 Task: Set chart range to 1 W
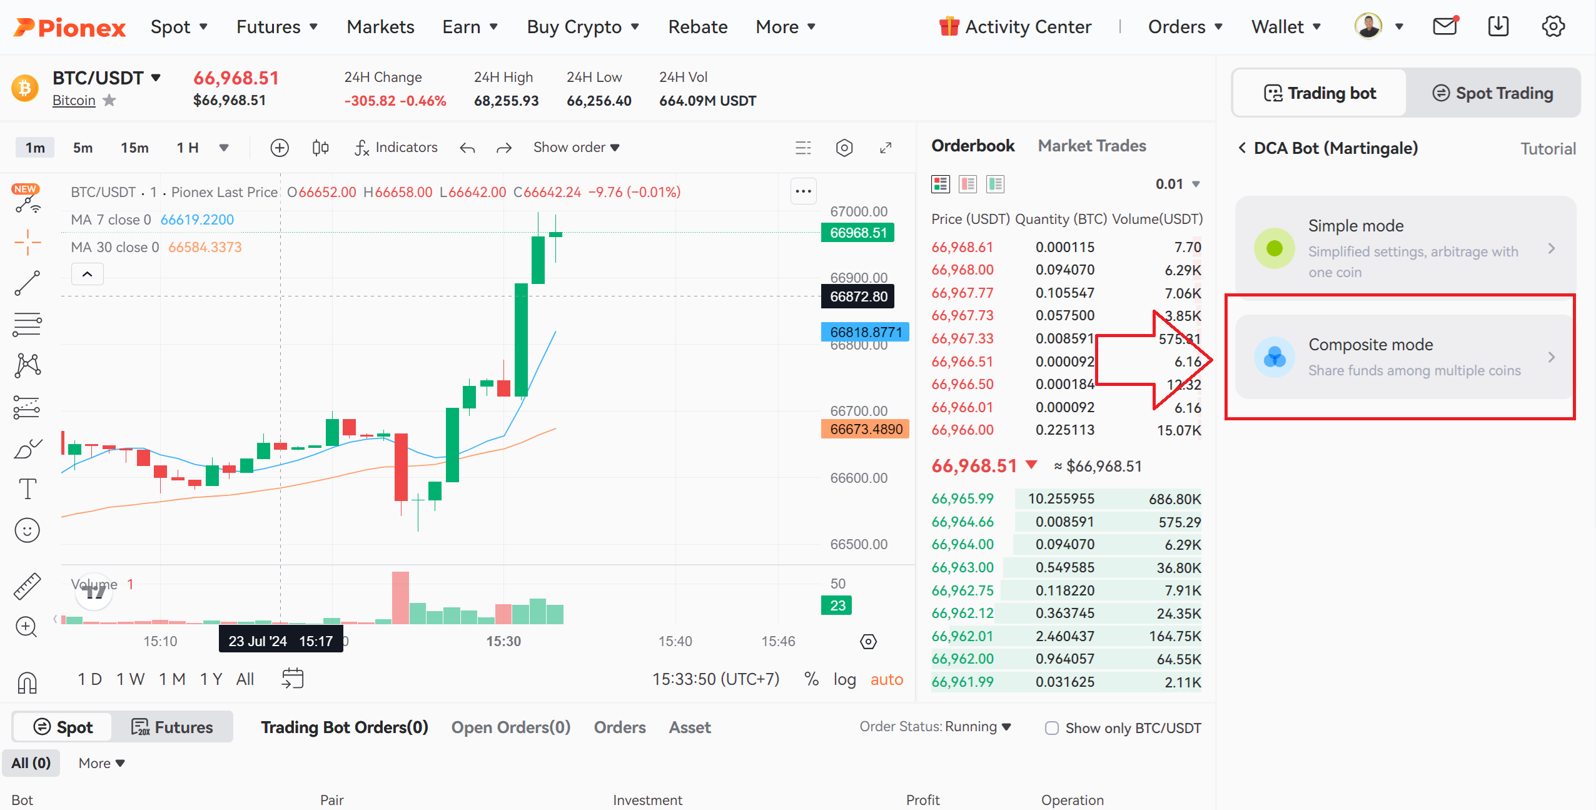(x=131, y=679)
